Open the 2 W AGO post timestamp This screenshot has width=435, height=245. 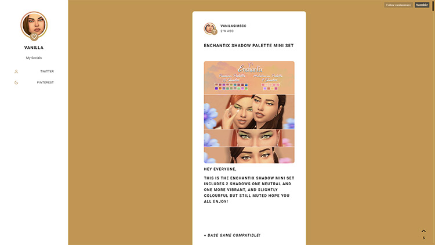pos(227,31)
